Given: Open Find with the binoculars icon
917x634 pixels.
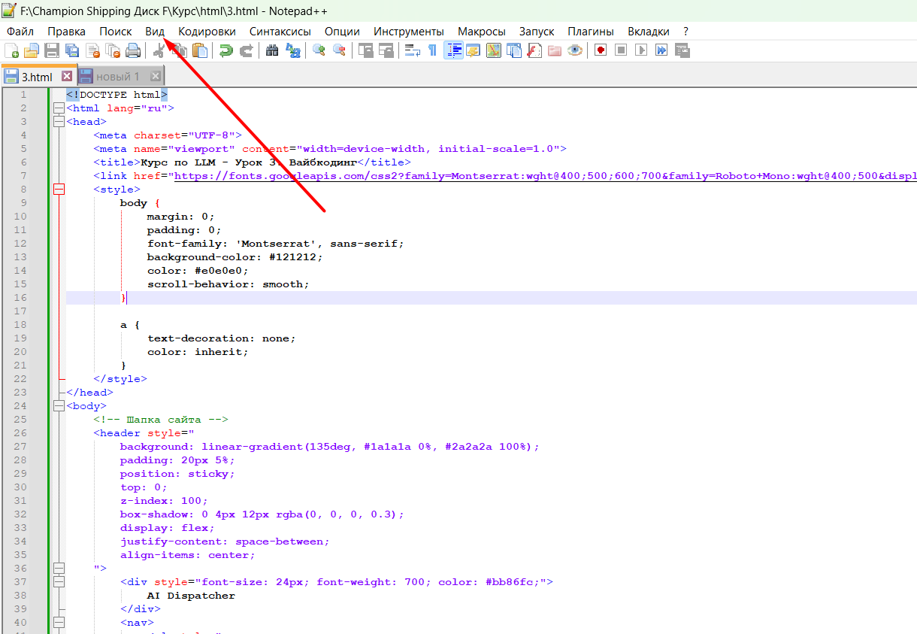Looking at the screenshot, I should [272, 50].
